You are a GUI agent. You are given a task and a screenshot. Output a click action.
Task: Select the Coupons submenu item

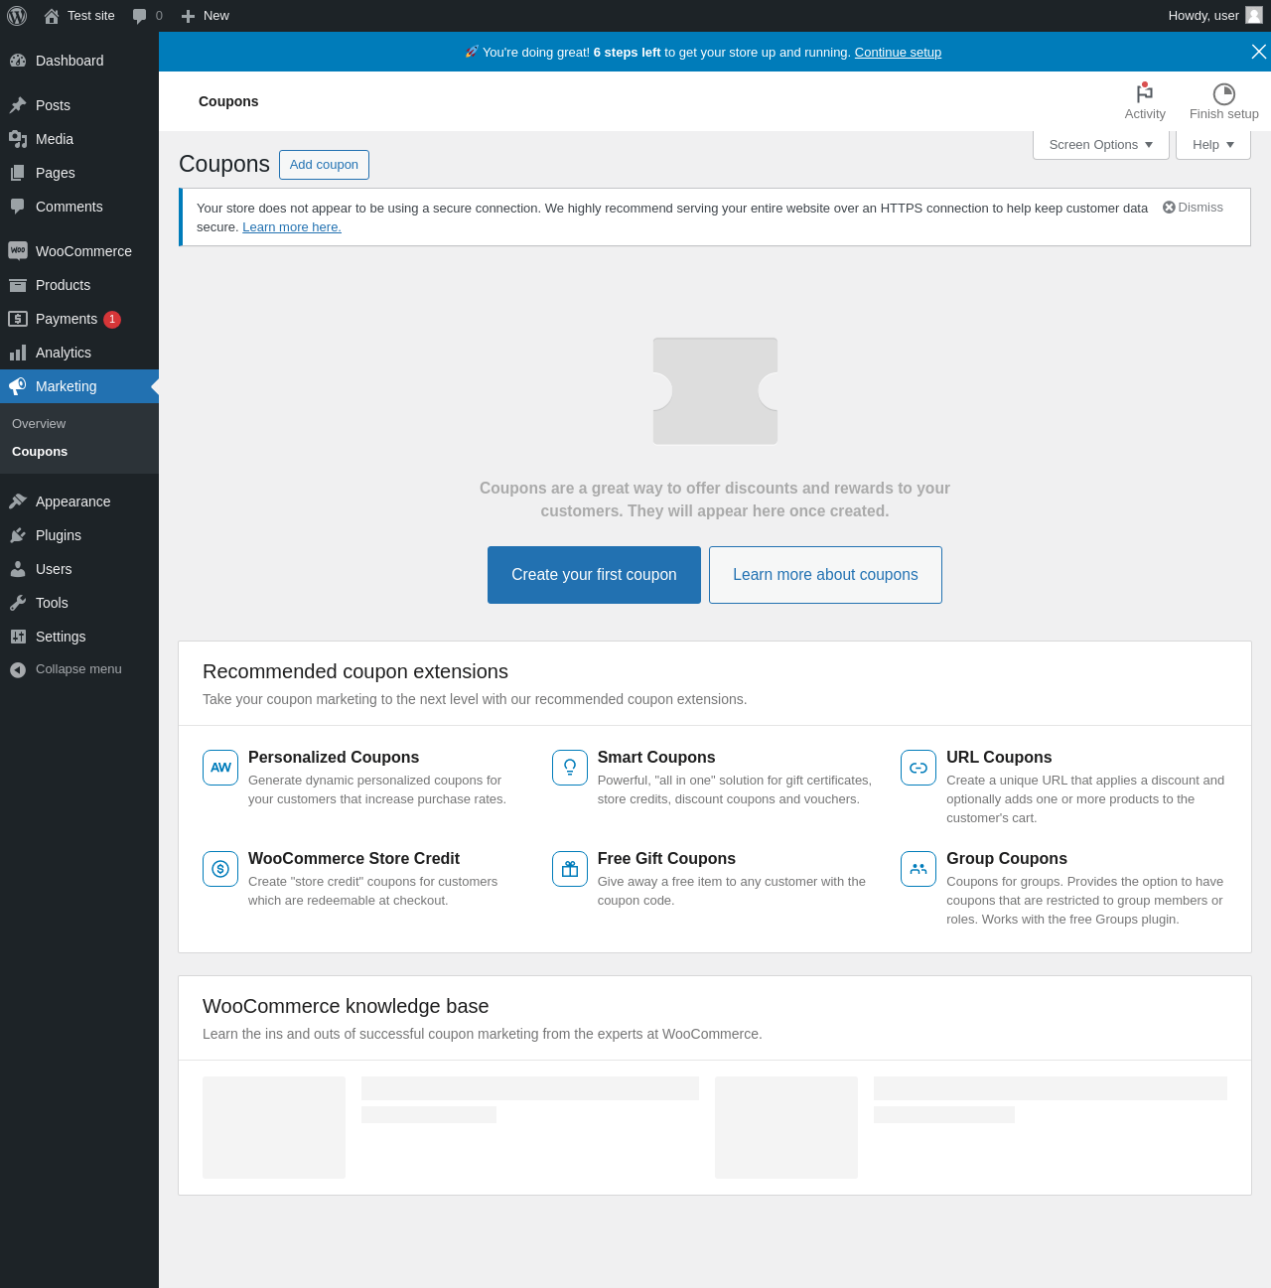point(40,452)
